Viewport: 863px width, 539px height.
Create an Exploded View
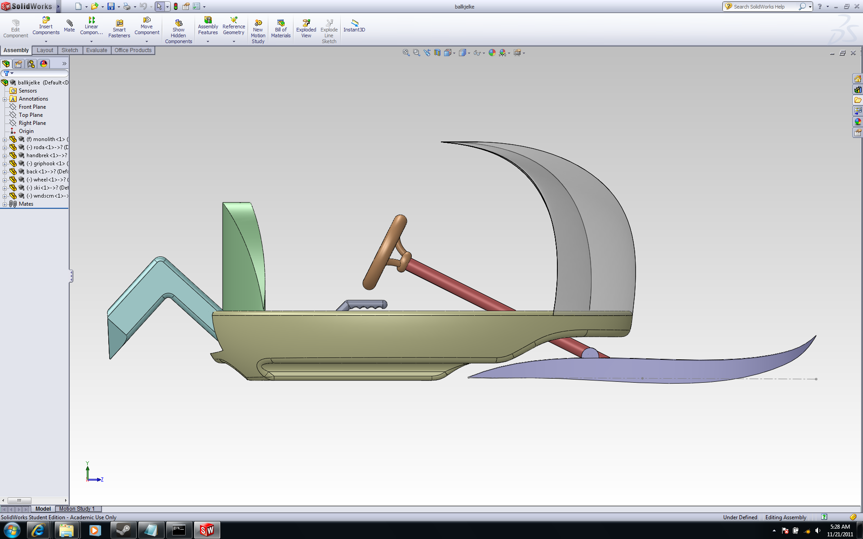point(306,29)
